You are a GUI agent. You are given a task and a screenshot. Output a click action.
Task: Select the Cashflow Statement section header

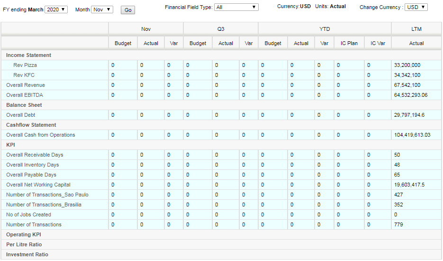pyautogui.click(x=31, y=125)
